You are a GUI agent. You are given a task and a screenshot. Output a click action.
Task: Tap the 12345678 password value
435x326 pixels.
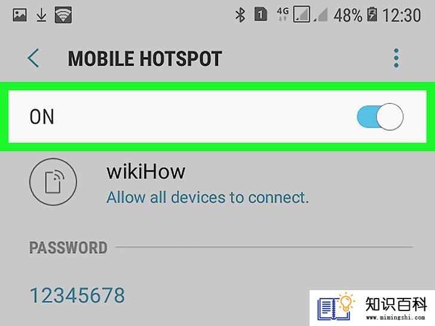pyautogui.click(x=77, y=295)
